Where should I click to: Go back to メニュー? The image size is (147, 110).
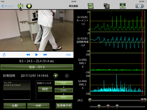[x=7, y=6]
